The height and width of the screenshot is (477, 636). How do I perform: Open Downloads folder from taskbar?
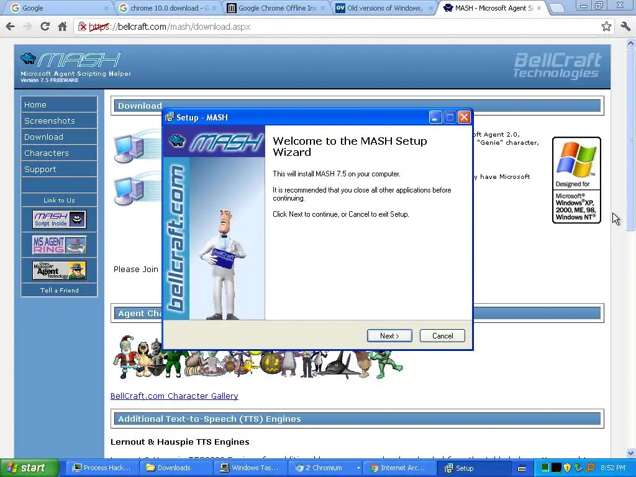(x=176, y=468)
